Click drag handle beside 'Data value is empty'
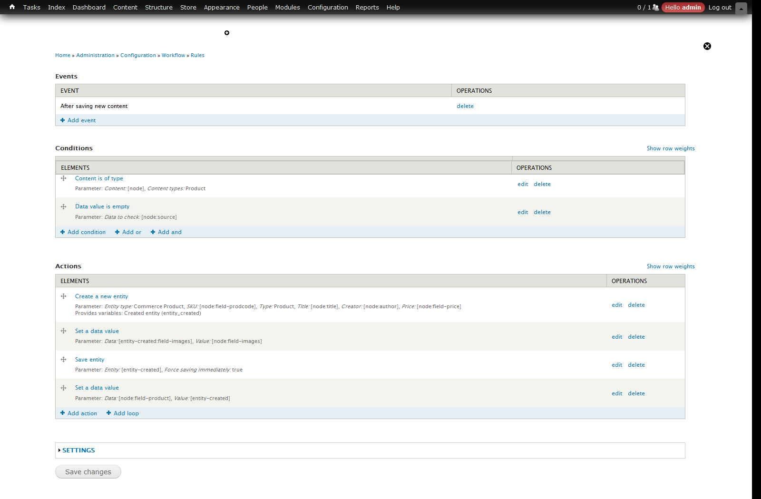The height and width of the screenshot is (499, 761). click(63, 206)
